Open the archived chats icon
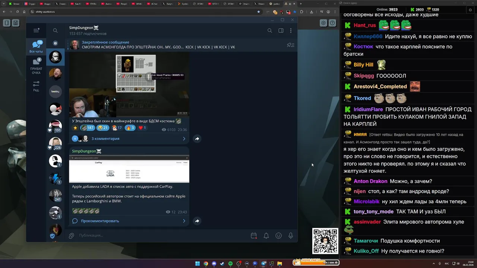Screen dimensions: 477x268 [55, 43]
